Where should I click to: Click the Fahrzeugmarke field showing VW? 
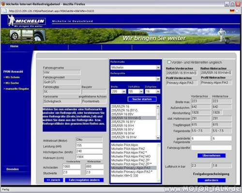coord(61,73)
